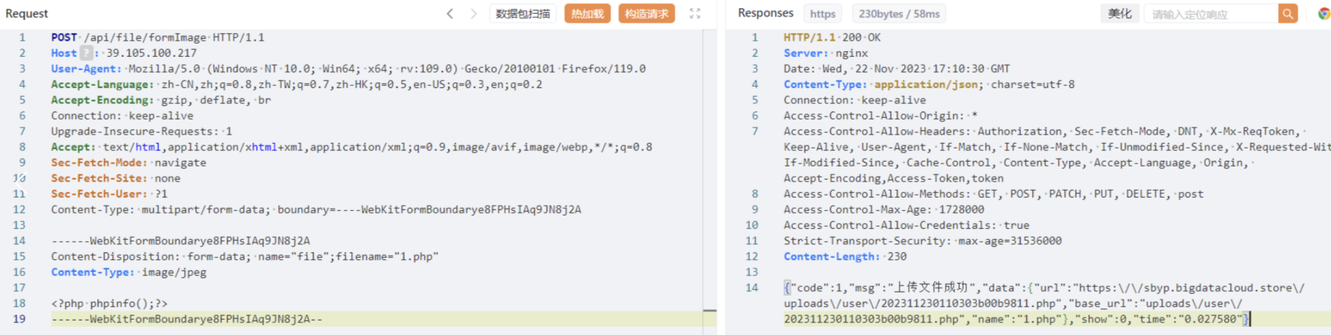The image size is (1331, 335).
Task: Click the 美化 beautify button
Action: 1120,13
